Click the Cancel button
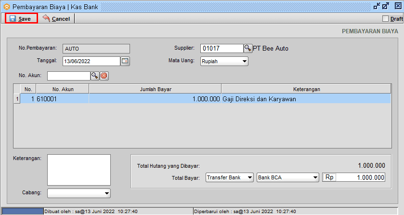This screenshot has width=404, height=215. tap(56, 18)
